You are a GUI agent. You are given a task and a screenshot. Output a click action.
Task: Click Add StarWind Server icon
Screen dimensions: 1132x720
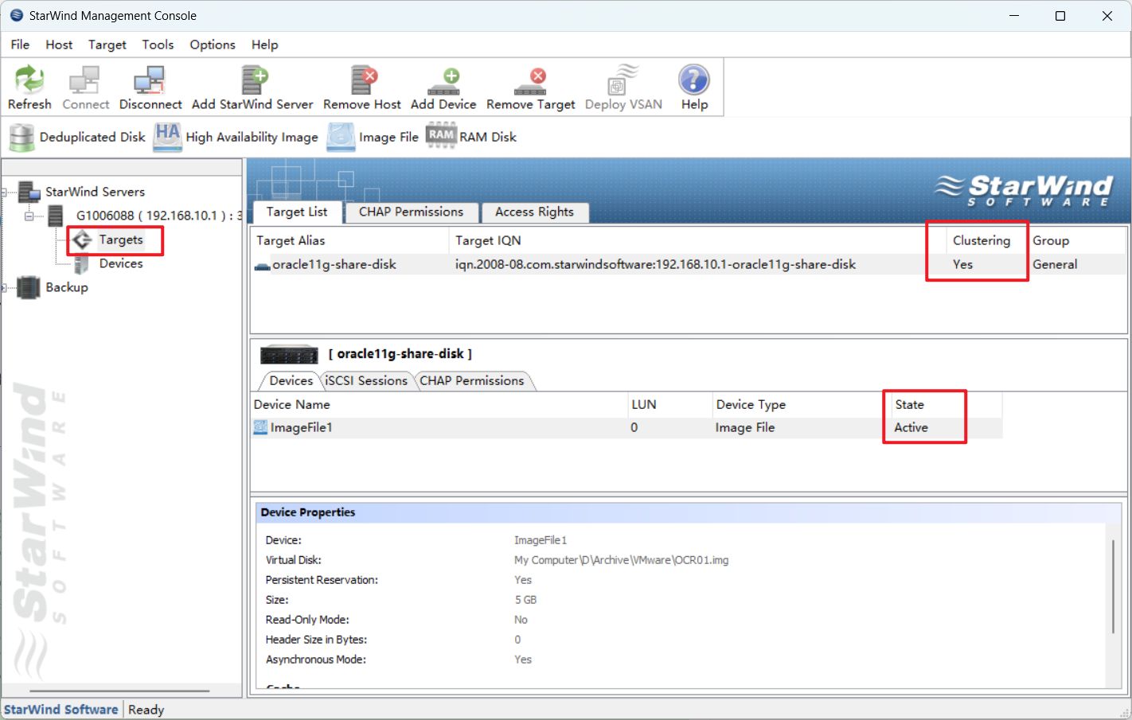point(255,80)
